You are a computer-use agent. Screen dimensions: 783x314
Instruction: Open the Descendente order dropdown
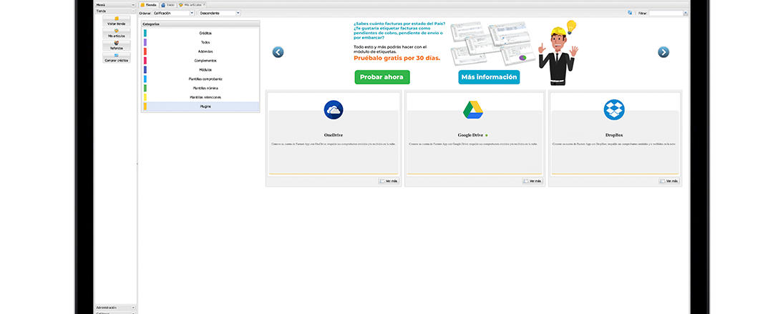click(x=238, y=13)
